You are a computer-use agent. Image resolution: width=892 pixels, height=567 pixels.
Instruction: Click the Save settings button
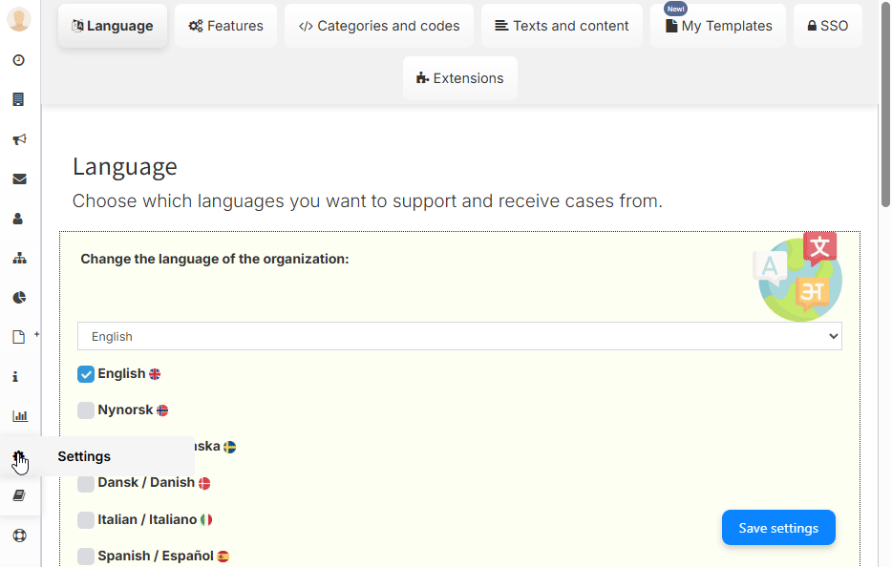point(778,528)
